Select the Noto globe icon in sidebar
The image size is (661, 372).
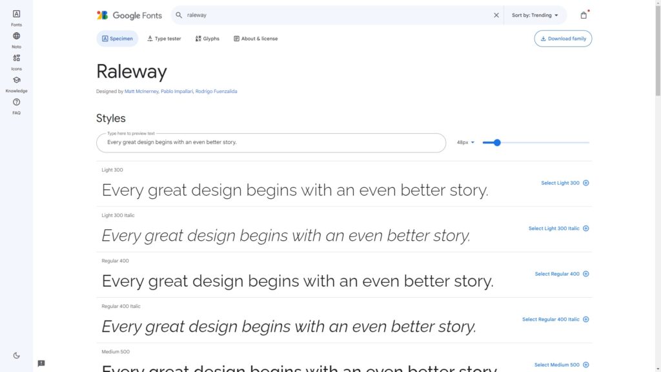(x=16, y=39)
